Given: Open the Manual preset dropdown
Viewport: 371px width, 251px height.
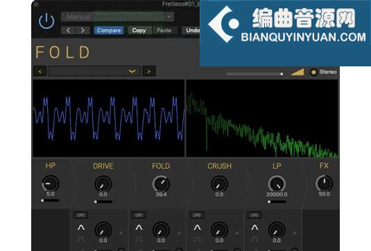Looking at the screenshot, I should pyautogui.click(x=118, y=17).
